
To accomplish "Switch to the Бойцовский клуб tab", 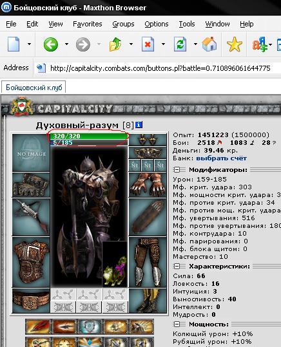I will (x=34, y=88).
